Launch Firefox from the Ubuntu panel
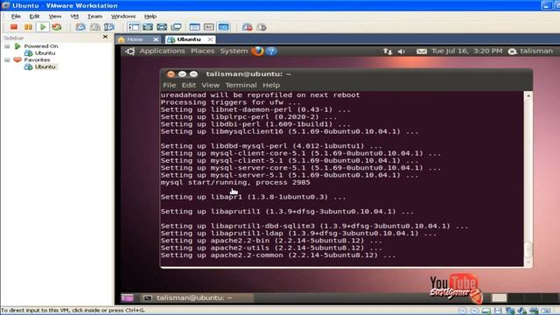 [257, 51]
